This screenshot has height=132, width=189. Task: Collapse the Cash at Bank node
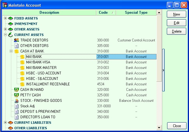coord(11,51)
